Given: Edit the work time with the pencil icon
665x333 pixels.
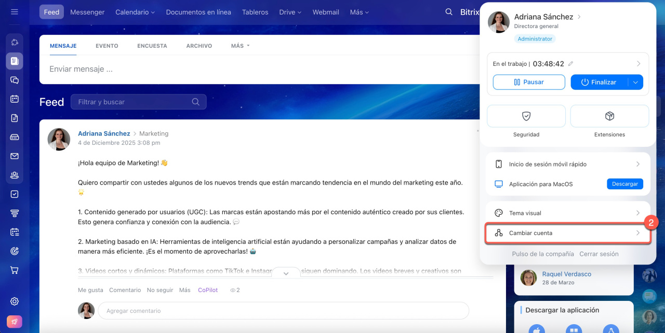Looking at the screenshot, I should (570, 64).
